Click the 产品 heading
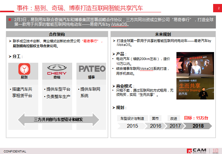222x154 pixels. pyautogui.click(x=120, y=54)
